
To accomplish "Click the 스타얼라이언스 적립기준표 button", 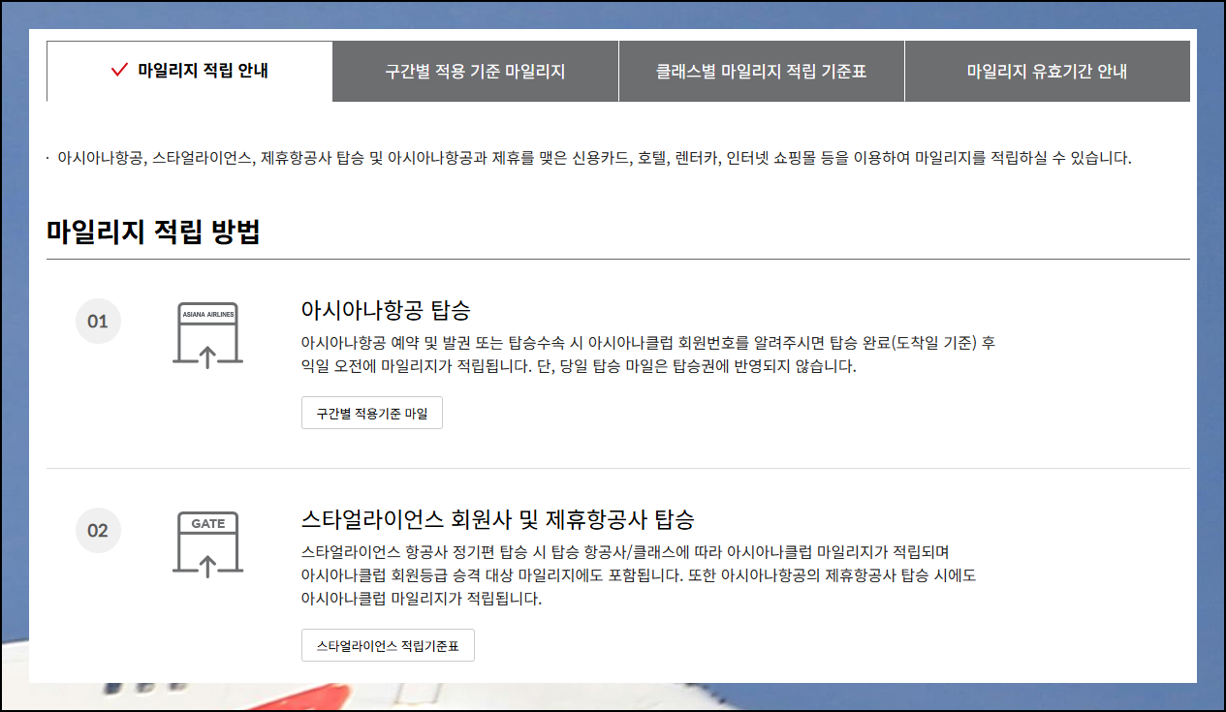I will (x=388, y=645).
